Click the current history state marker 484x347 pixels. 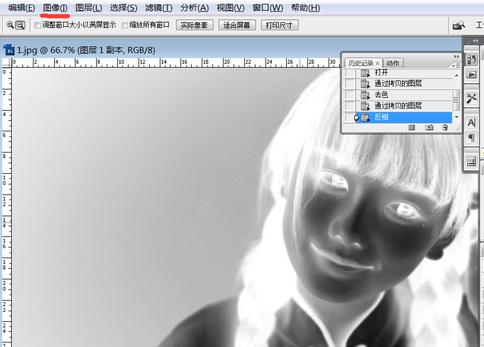click(x=357, y=117)
